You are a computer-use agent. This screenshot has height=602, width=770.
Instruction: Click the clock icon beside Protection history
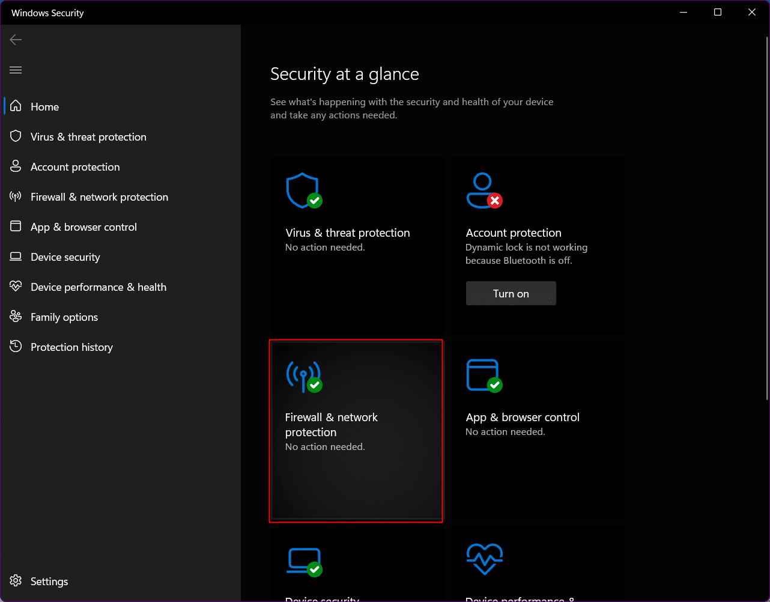point(16,347)
